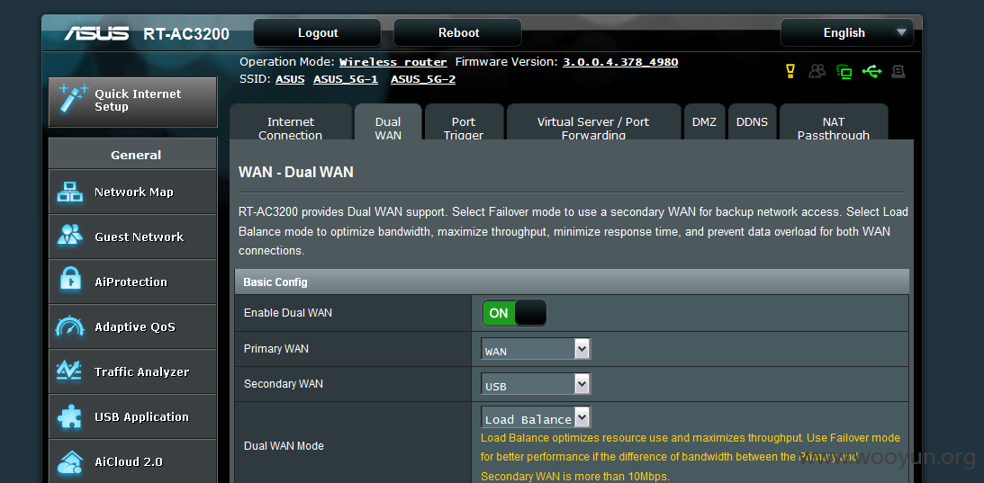Viewport: 984px width, 483px height.
Task: Open Network Map from the sidebar
Action: [132, 192]
